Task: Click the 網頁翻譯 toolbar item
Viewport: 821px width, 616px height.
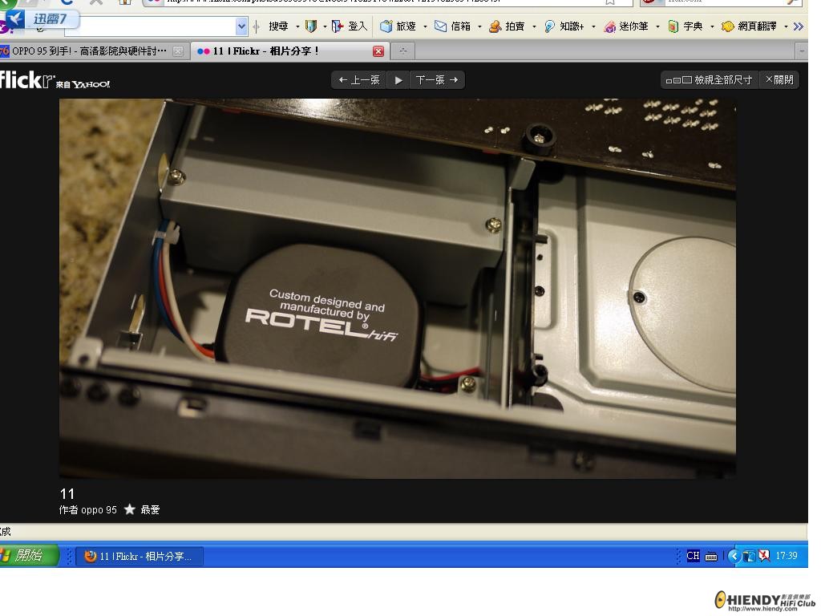Action: [750, 26]
